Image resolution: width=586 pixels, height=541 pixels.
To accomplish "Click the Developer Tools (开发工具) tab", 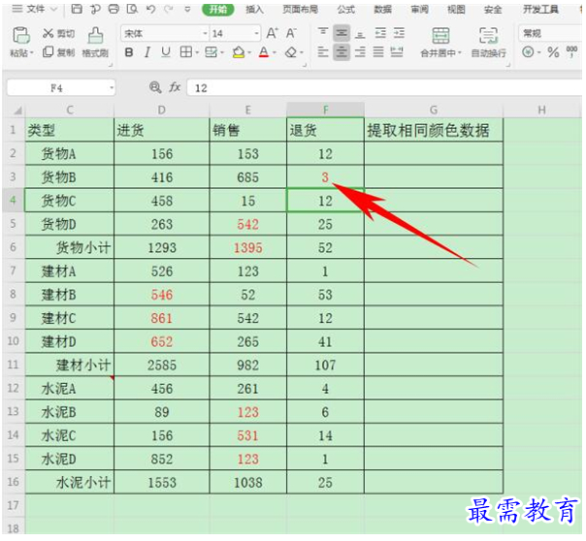I will (540, 9).
